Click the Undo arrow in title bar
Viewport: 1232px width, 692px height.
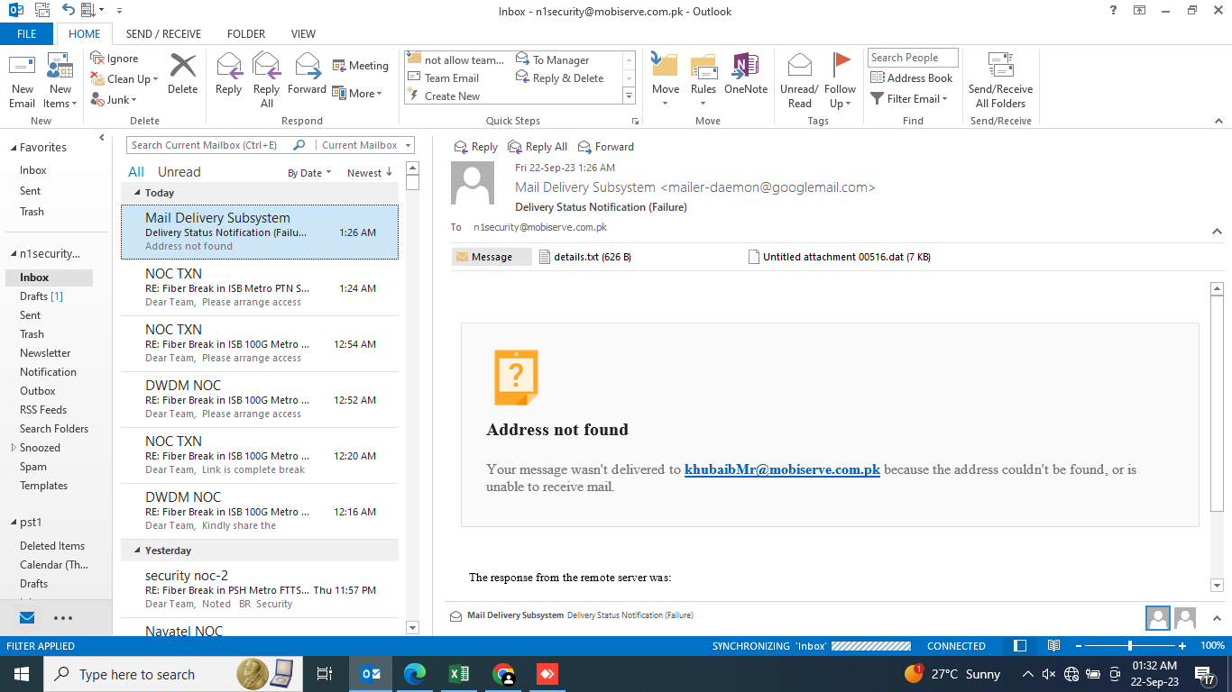pos(69,11)
